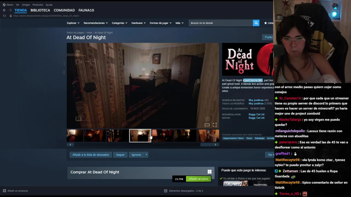Open the Todos los juegos breadcrumb
This screenshot has height=197, width=351.
[x=75, y=33]
